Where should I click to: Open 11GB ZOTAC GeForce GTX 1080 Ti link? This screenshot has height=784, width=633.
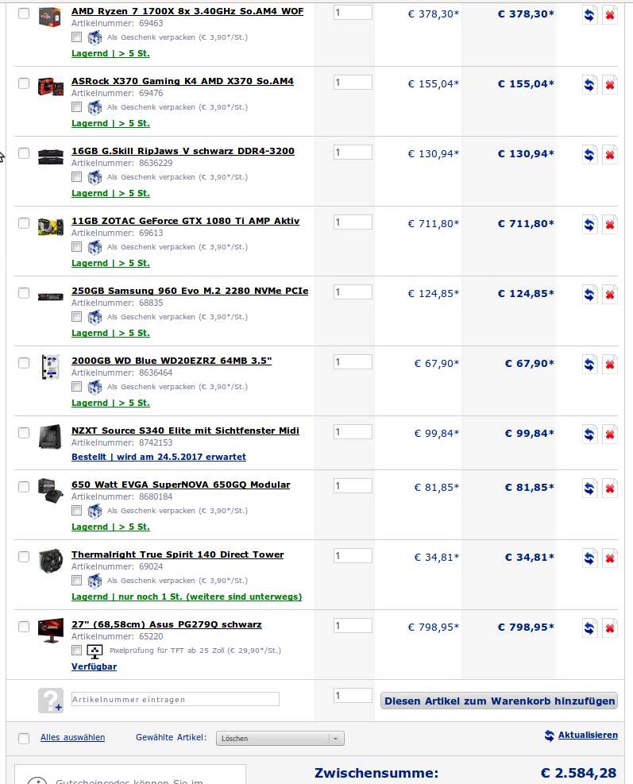tap(186, 221)
